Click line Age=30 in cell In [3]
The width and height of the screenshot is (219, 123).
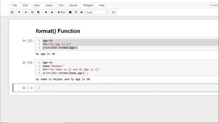[x=48, y=63]
